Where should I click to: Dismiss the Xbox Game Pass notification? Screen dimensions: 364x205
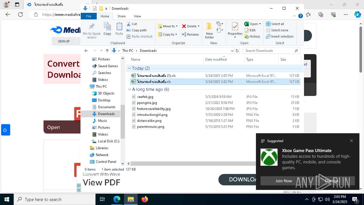(x=332, y=181)
